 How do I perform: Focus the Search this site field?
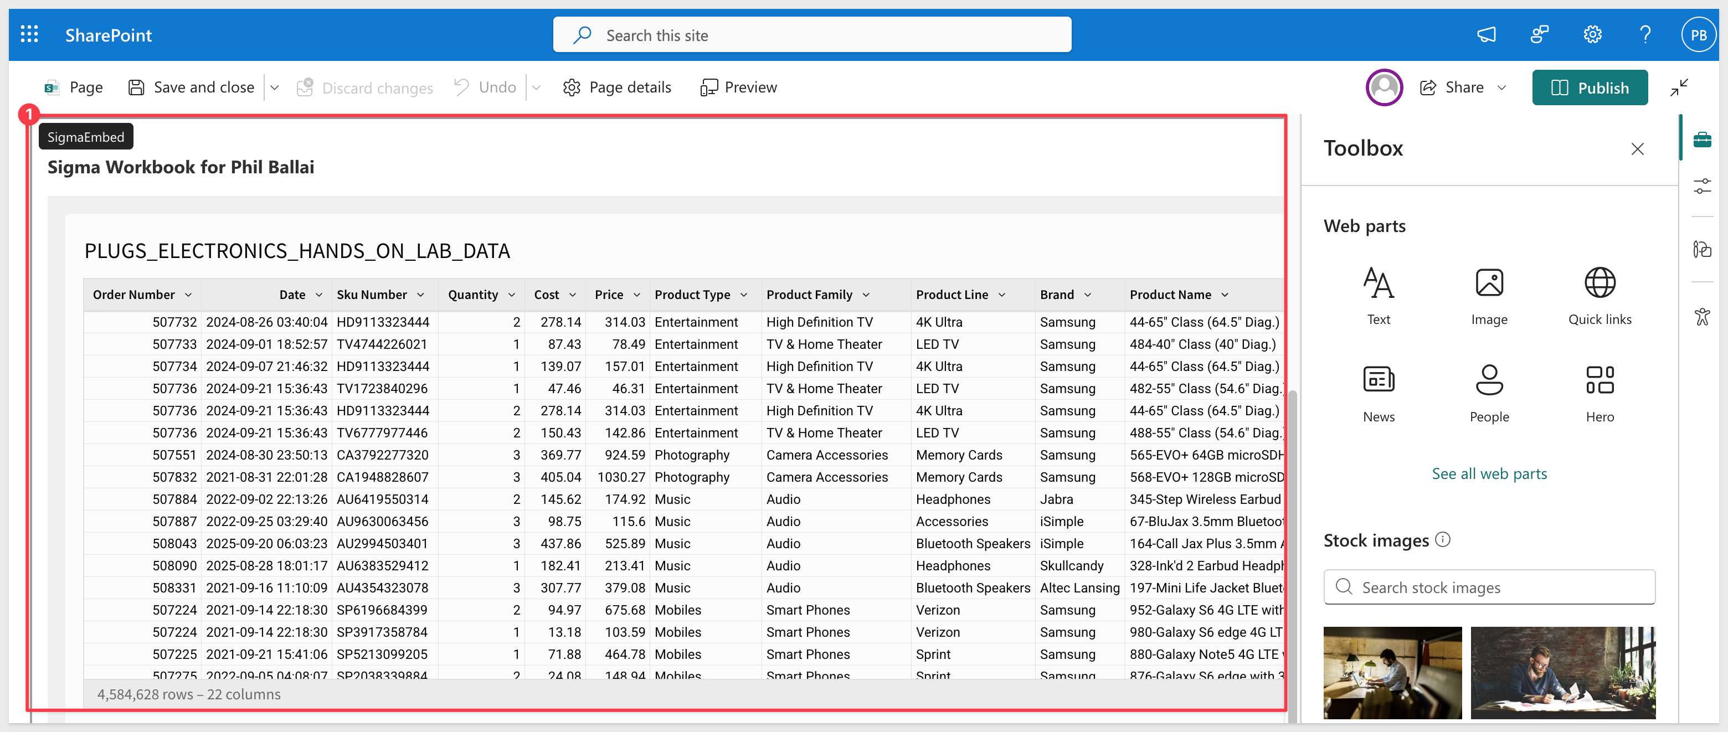(x=812, y=35)
